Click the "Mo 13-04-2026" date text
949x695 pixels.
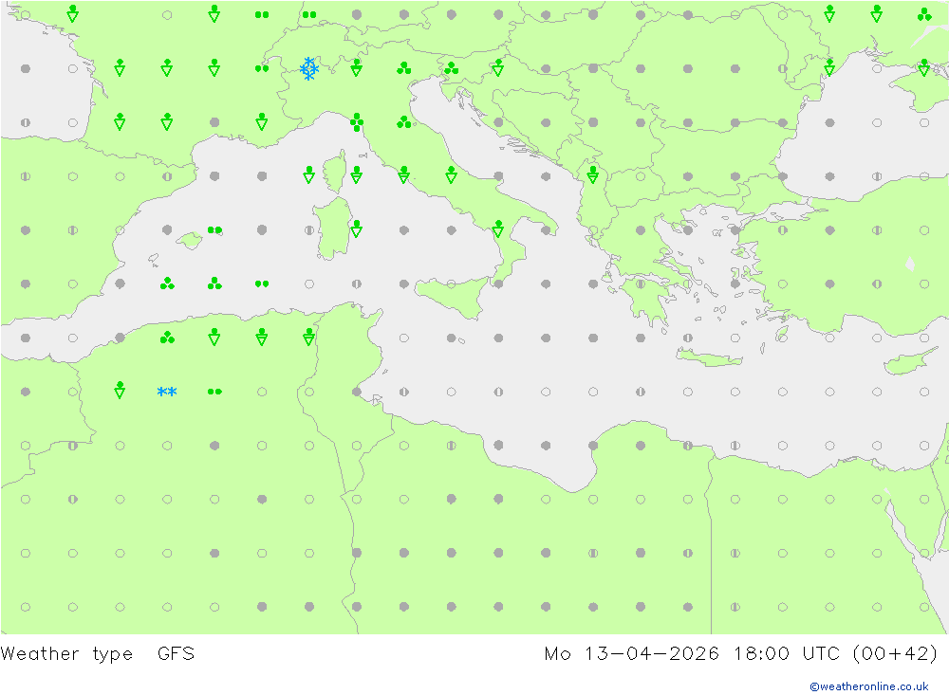632,654
